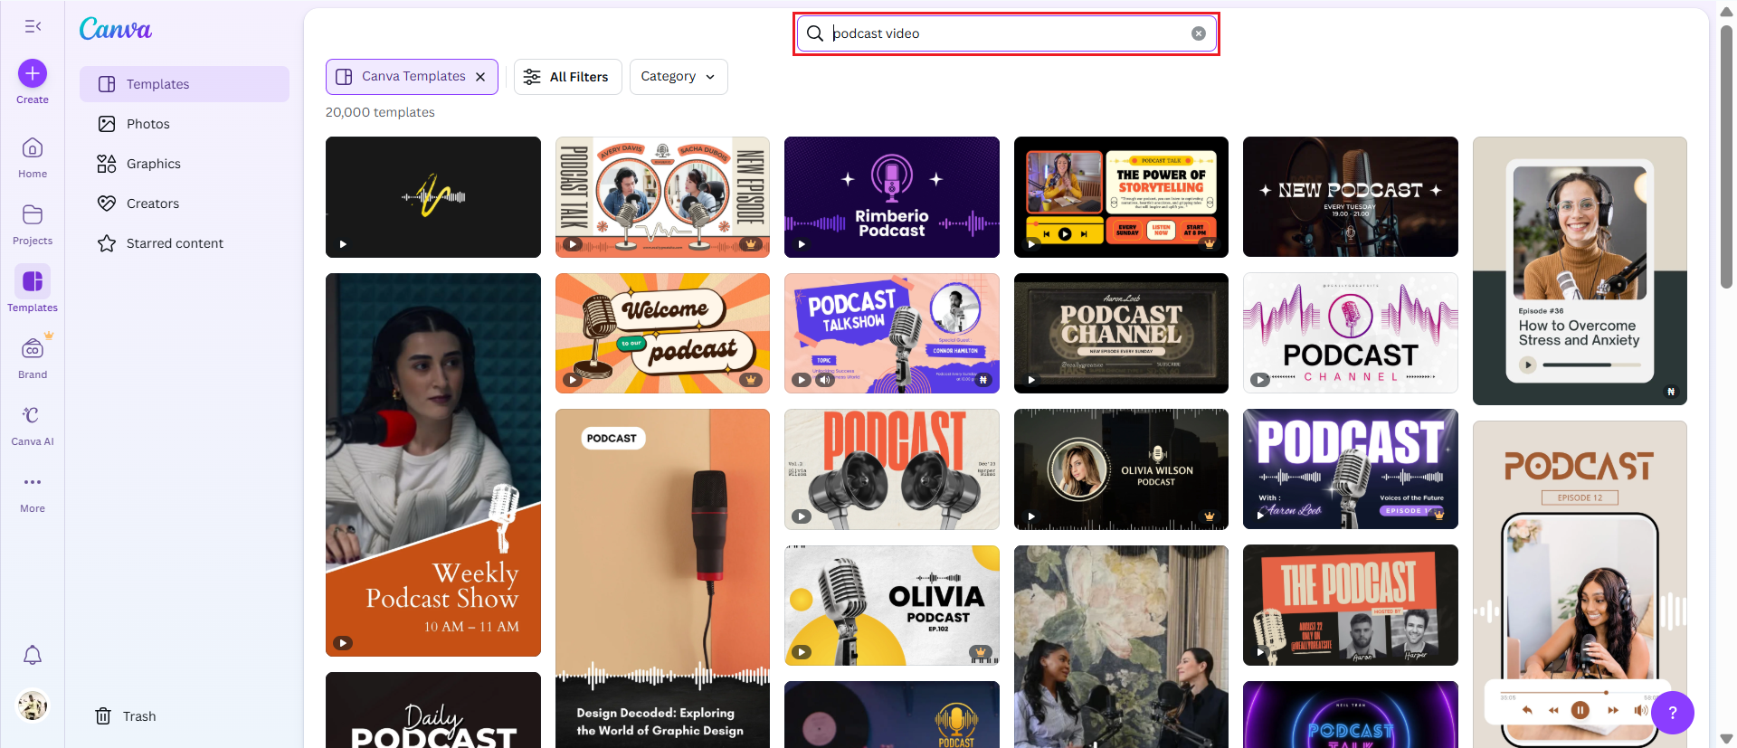The height and width of the screenshot is (748, 1737).
Task: Open the yellow Olivia Podcast EP.102 template
Action: (892, 605)
